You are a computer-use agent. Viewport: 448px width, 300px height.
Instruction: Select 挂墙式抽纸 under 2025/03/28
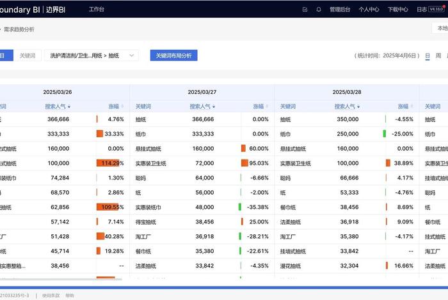click(293, 251)
